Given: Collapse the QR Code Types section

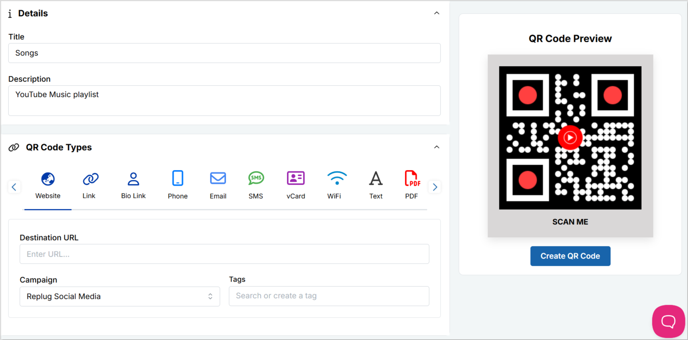Looking at the screenshot, I should tap(436, 147).
